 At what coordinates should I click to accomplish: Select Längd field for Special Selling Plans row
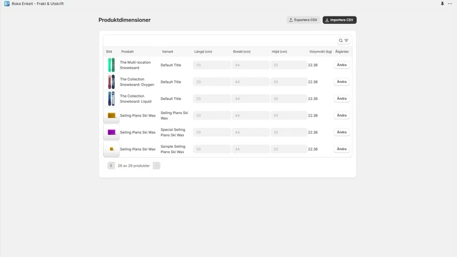(211, 132)
